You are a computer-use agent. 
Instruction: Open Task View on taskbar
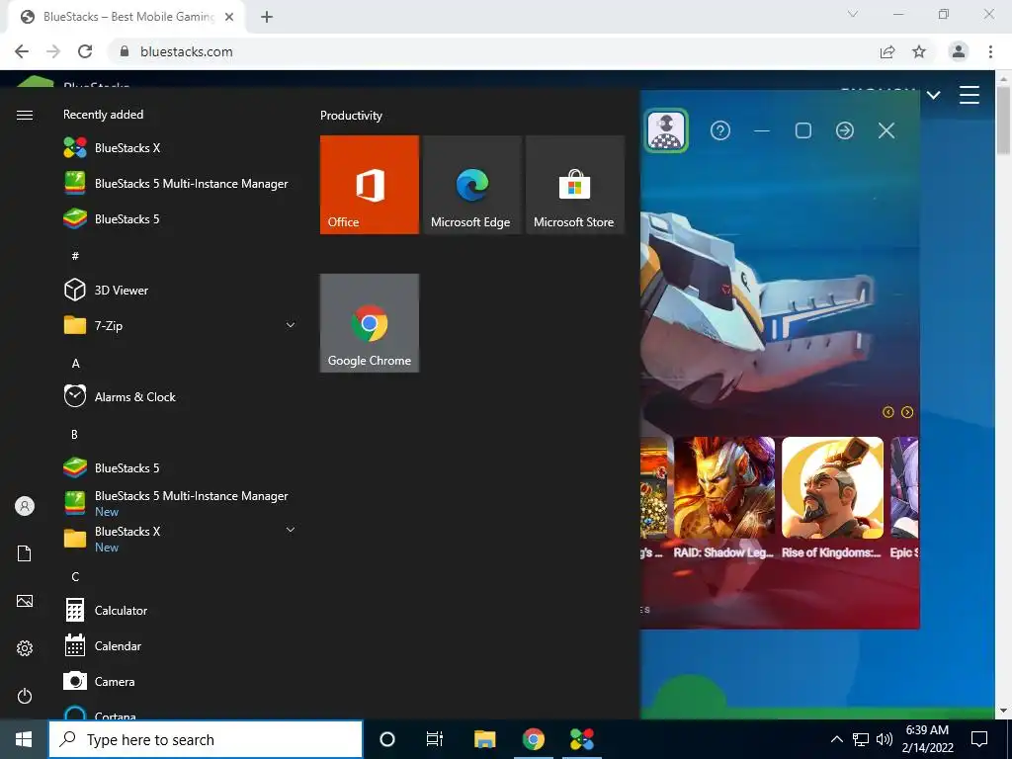tap(435, 739)
